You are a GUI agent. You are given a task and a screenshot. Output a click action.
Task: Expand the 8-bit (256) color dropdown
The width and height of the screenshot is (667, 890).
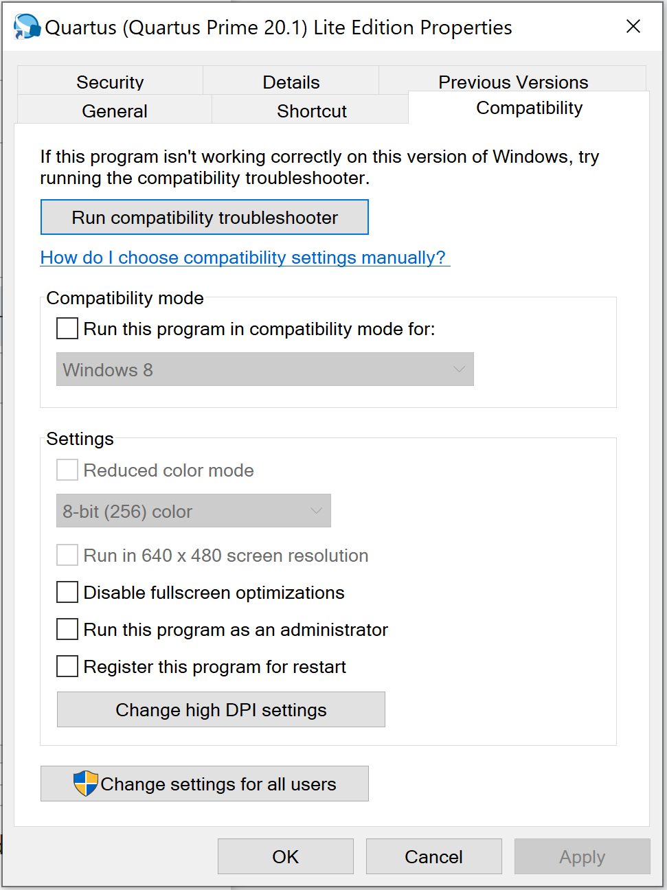pos(193,511)
